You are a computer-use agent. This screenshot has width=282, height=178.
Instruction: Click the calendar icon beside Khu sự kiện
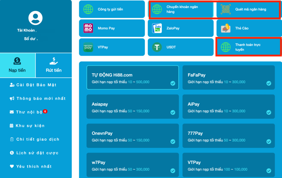pos(12,126)
